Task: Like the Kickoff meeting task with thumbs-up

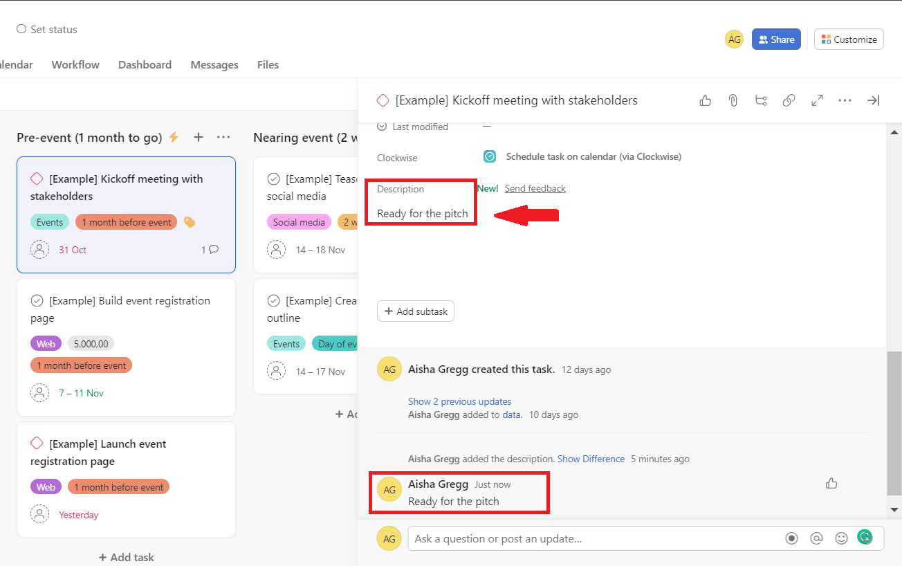Action: [705, 100]
